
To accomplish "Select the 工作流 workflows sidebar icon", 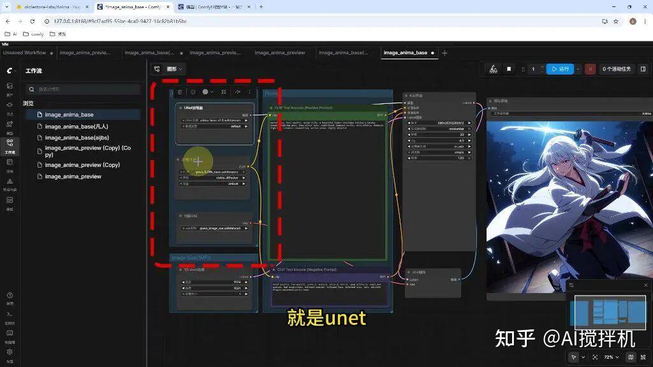I will pyautogui.click(x=10, y=146).
